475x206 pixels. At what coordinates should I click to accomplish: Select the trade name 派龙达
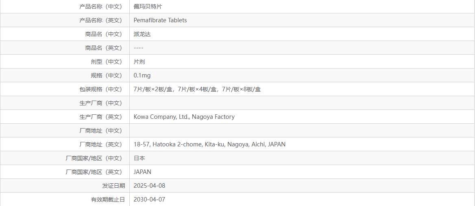coord(142,34)
